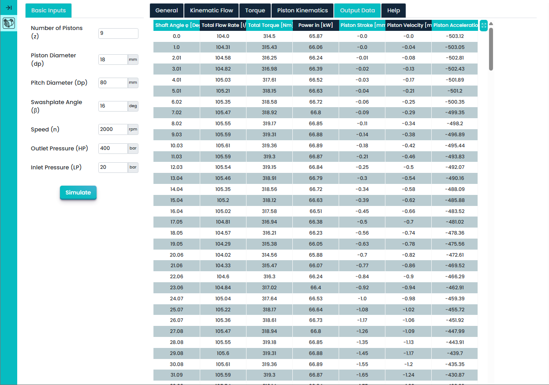Screen dimensions: 549x385
Task: Select the pump module icon in sidebar
Action: pos(8,23)
